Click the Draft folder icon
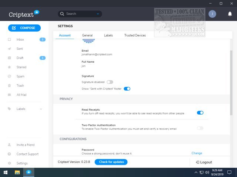 9,58
